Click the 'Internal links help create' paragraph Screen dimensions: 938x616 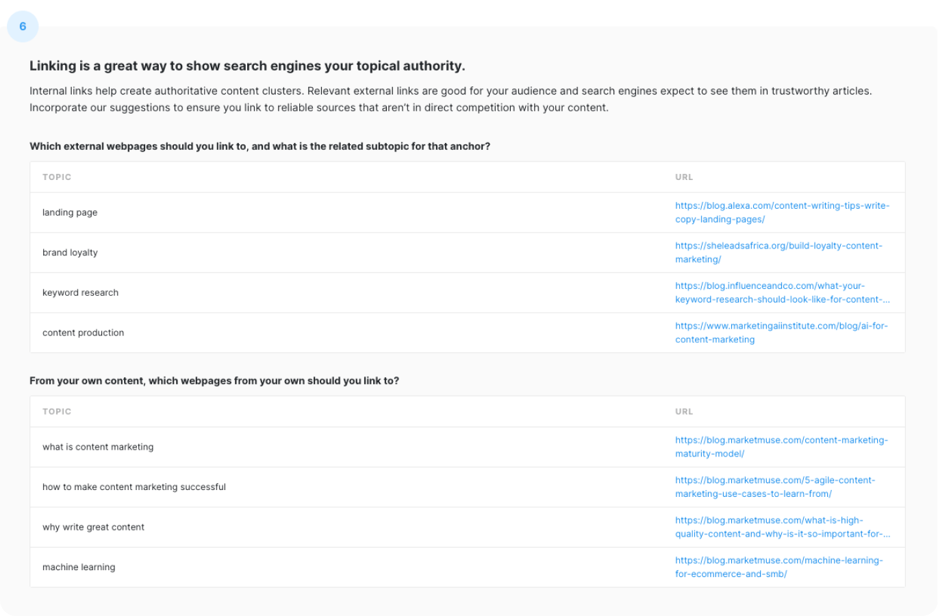point(451,99)
